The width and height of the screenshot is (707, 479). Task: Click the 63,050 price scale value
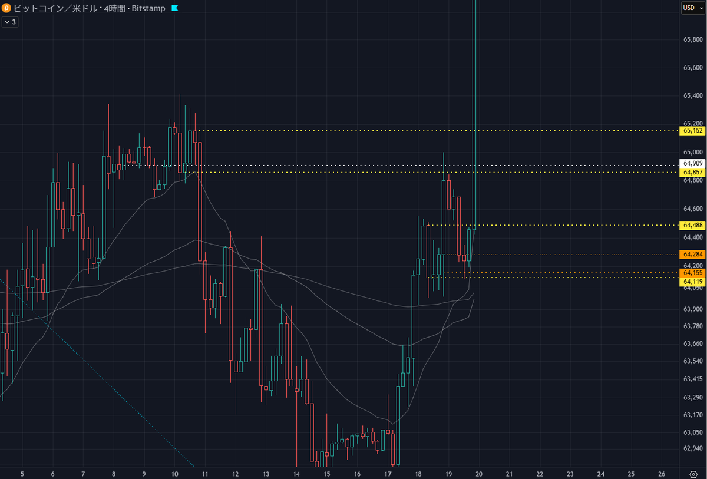pyautogui.click(x=693, y=432)
